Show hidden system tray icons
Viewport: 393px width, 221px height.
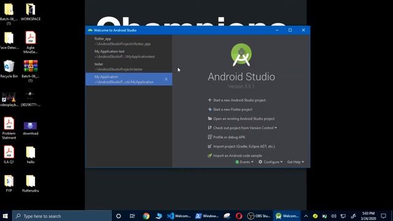[x=306, y=215]
